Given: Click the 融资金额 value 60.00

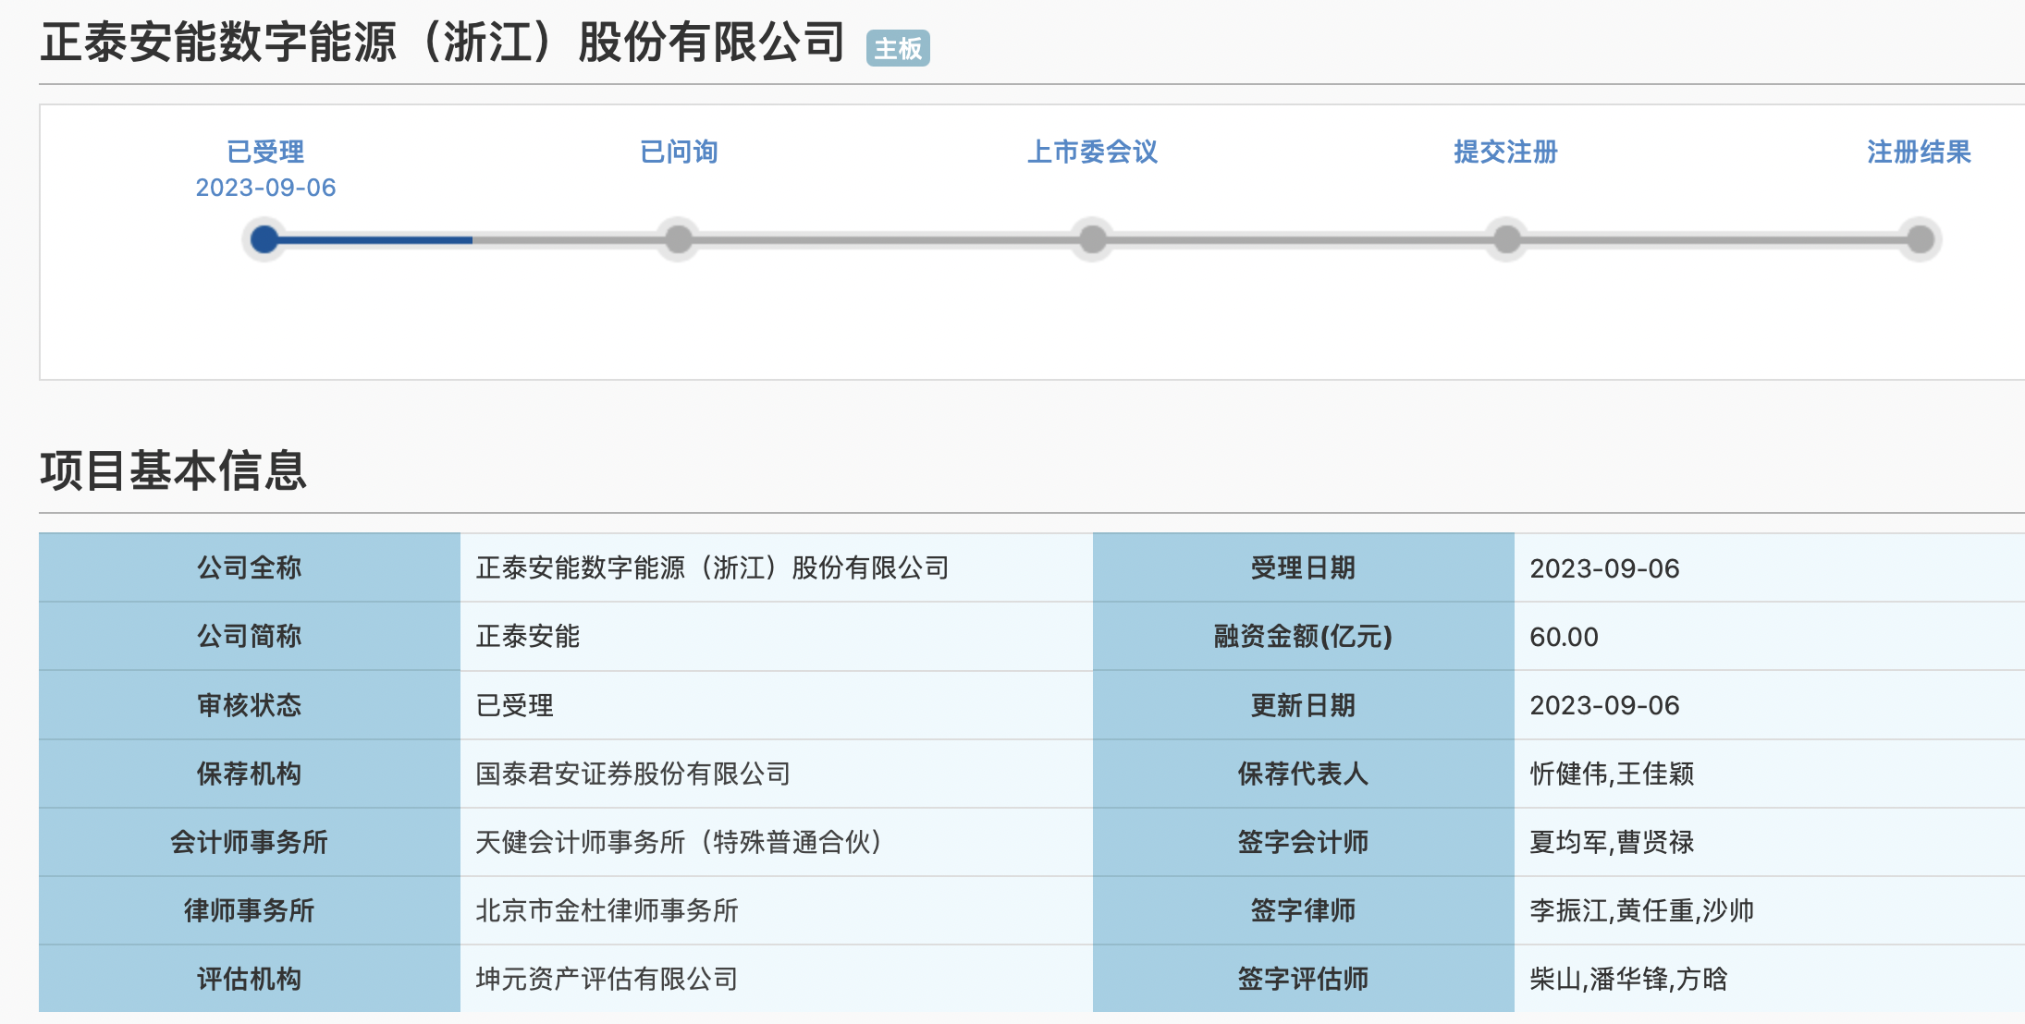Looking at the screenshot, I should point(1564,637).
